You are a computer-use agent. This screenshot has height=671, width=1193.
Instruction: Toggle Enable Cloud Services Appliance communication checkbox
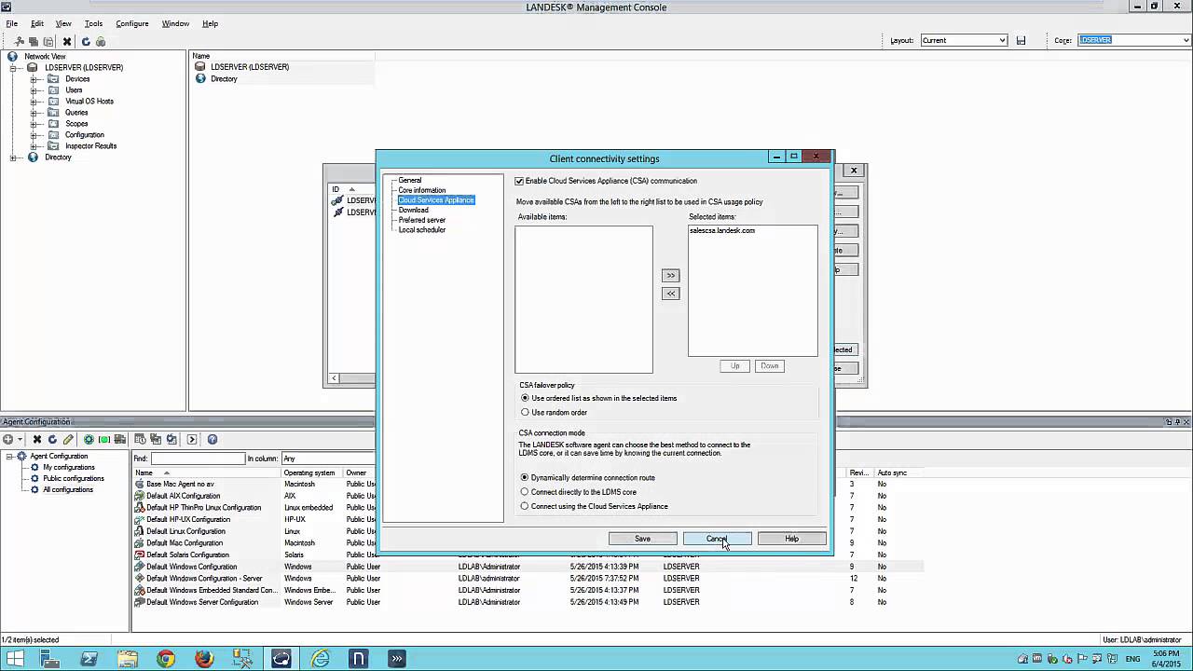point(519,181)
